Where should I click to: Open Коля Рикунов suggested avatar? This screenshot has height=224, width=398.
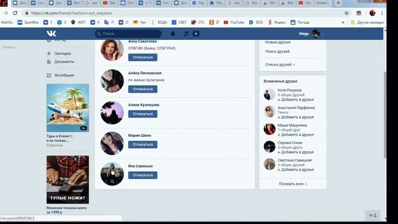[x=269, y=94]
